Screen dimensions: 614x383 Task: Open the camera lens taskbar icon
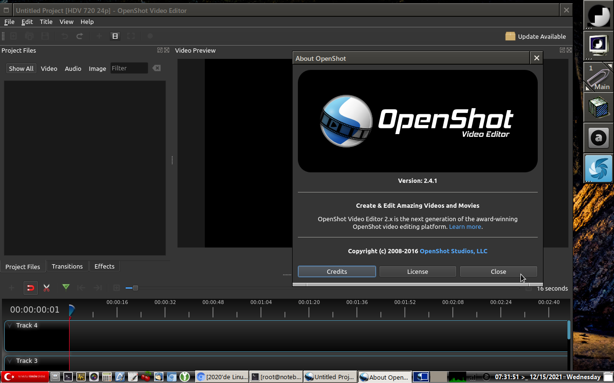point(94,377)
